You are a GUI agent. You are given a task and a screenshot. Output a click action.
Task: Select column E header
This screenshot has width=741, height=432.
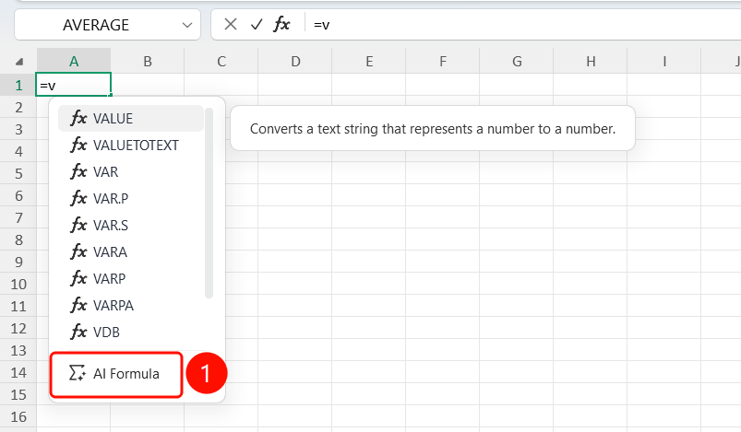pyautogui.click(x=369, y=62)
